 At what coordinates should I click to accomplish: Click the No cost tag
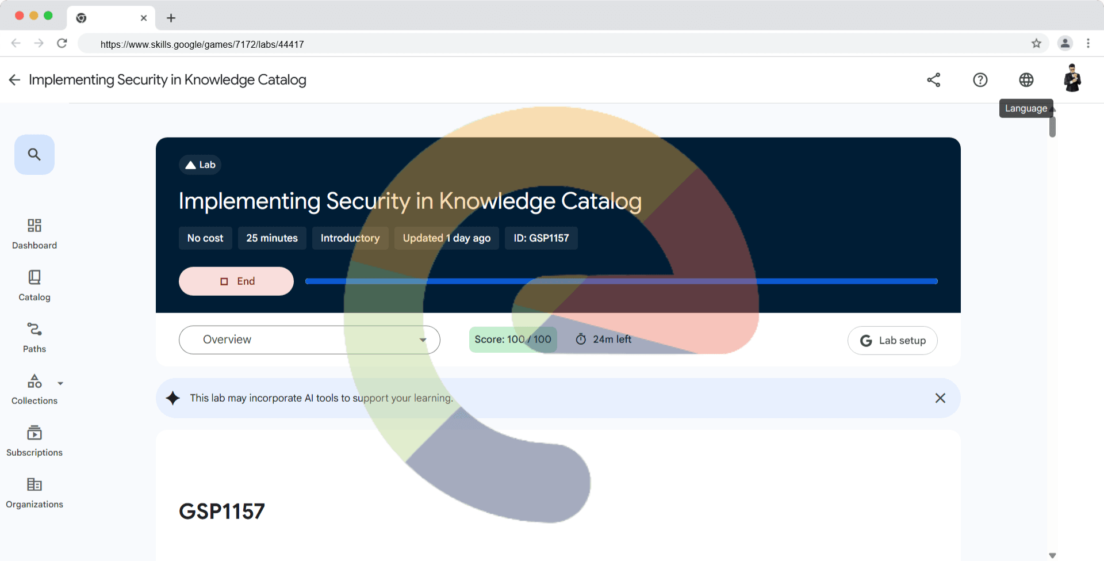click(x=205, y=238)
